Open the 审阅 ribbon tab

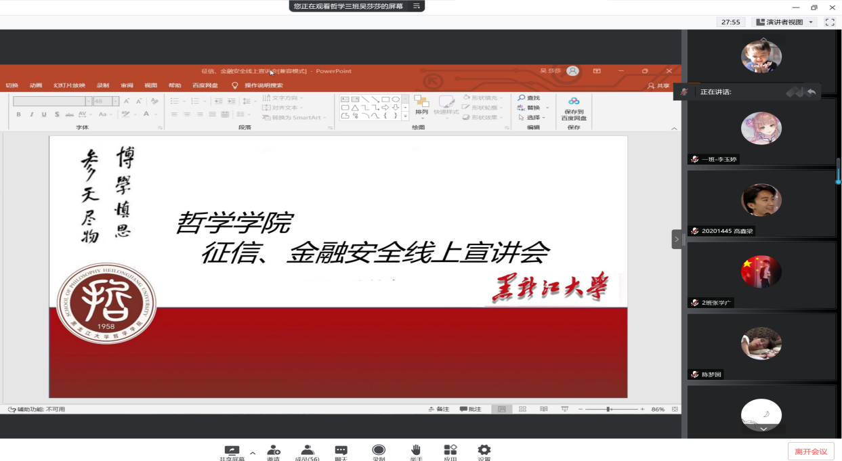point(127,85)
